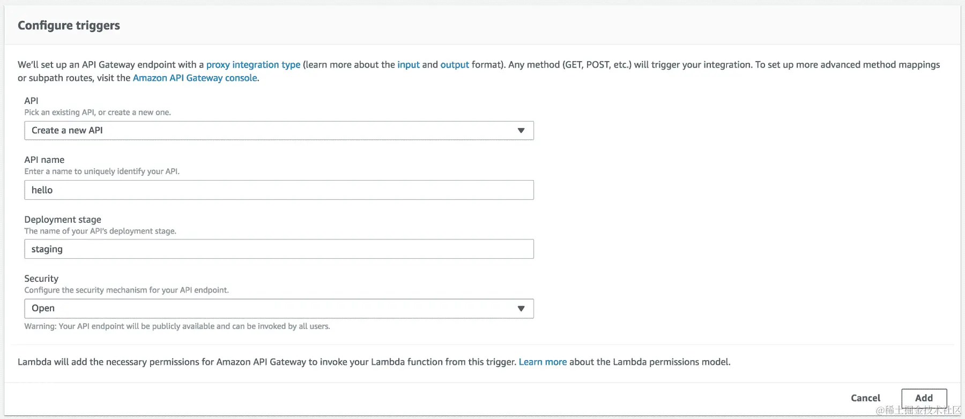The width and height of the screenshot is (965, 419).
Task: Click the 'Pick an existing API' helper text
Action: (98, 113)
